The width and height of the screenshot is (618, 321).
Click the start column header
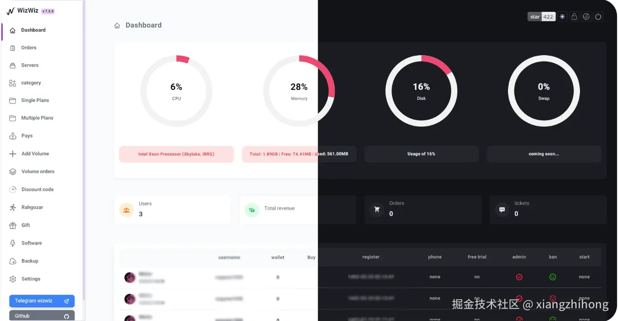pos(584,257)
